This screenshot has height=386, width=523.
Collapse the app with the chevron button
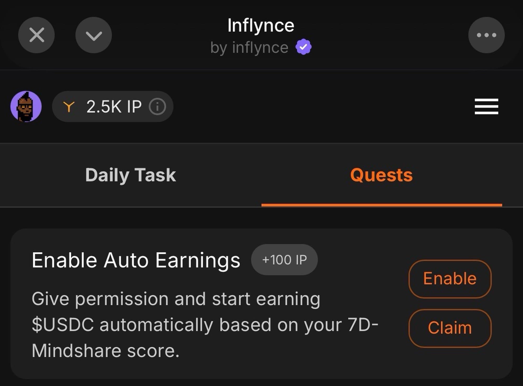pyautogui.click(x=94, y=35)
